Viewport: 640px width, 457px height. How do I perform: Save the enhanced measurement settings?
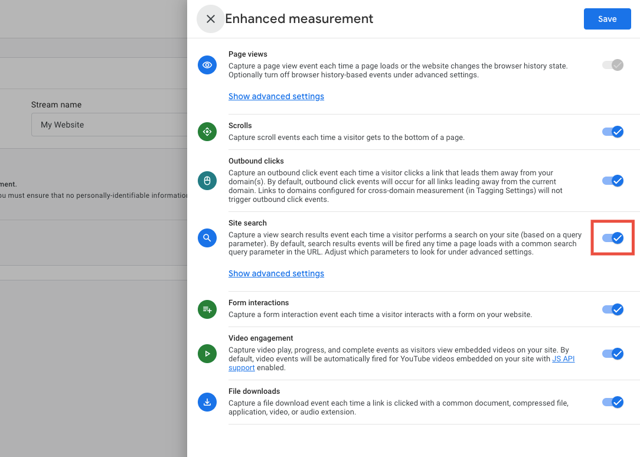coord(608,19)
